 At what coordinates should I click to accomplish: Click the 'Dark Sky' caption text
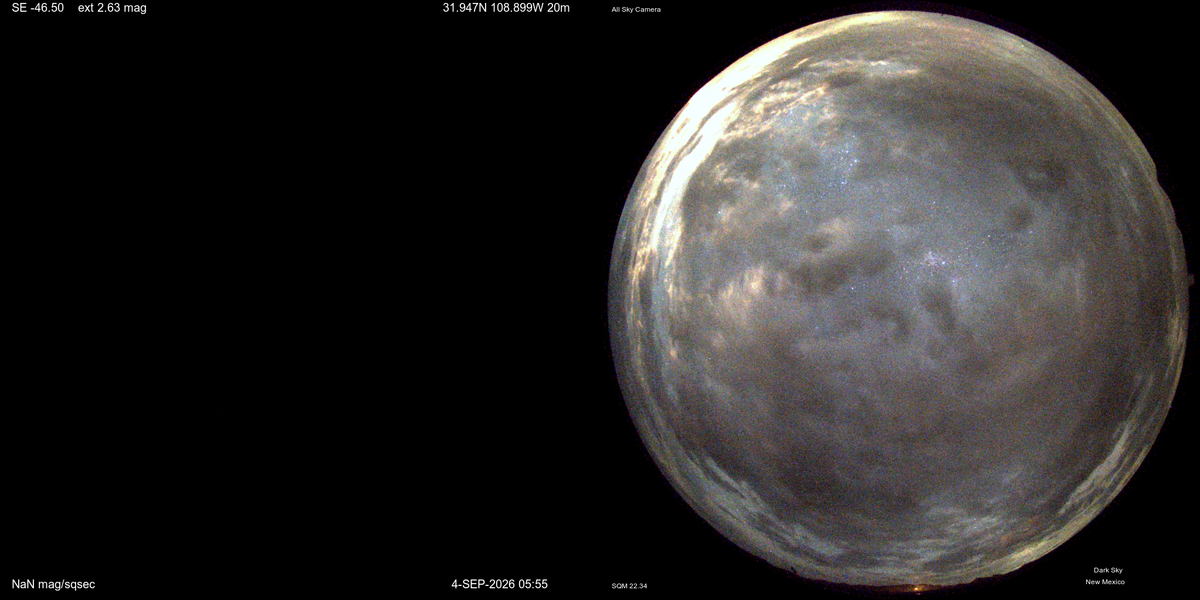click(x=1108, y=570)
